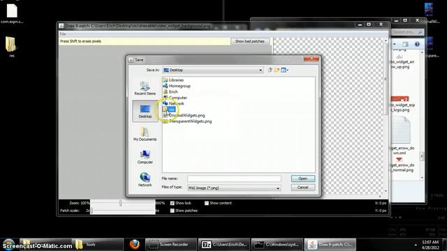Select Libraries in the file list
The height and width of the screenshot is (251, 447).
(173, 80)
